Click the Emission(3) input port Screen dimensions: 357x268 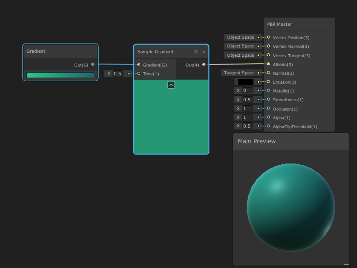[268, 82]
